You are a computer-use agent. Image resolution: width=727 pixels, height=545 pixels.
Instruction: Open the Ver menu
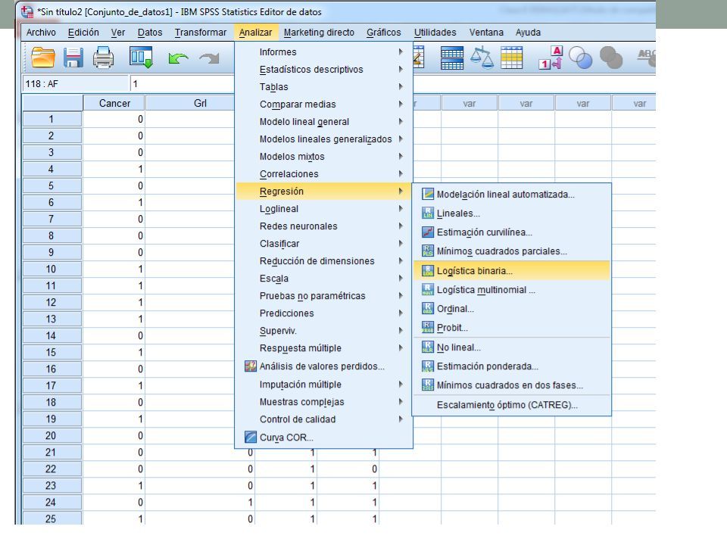point(118,33)
